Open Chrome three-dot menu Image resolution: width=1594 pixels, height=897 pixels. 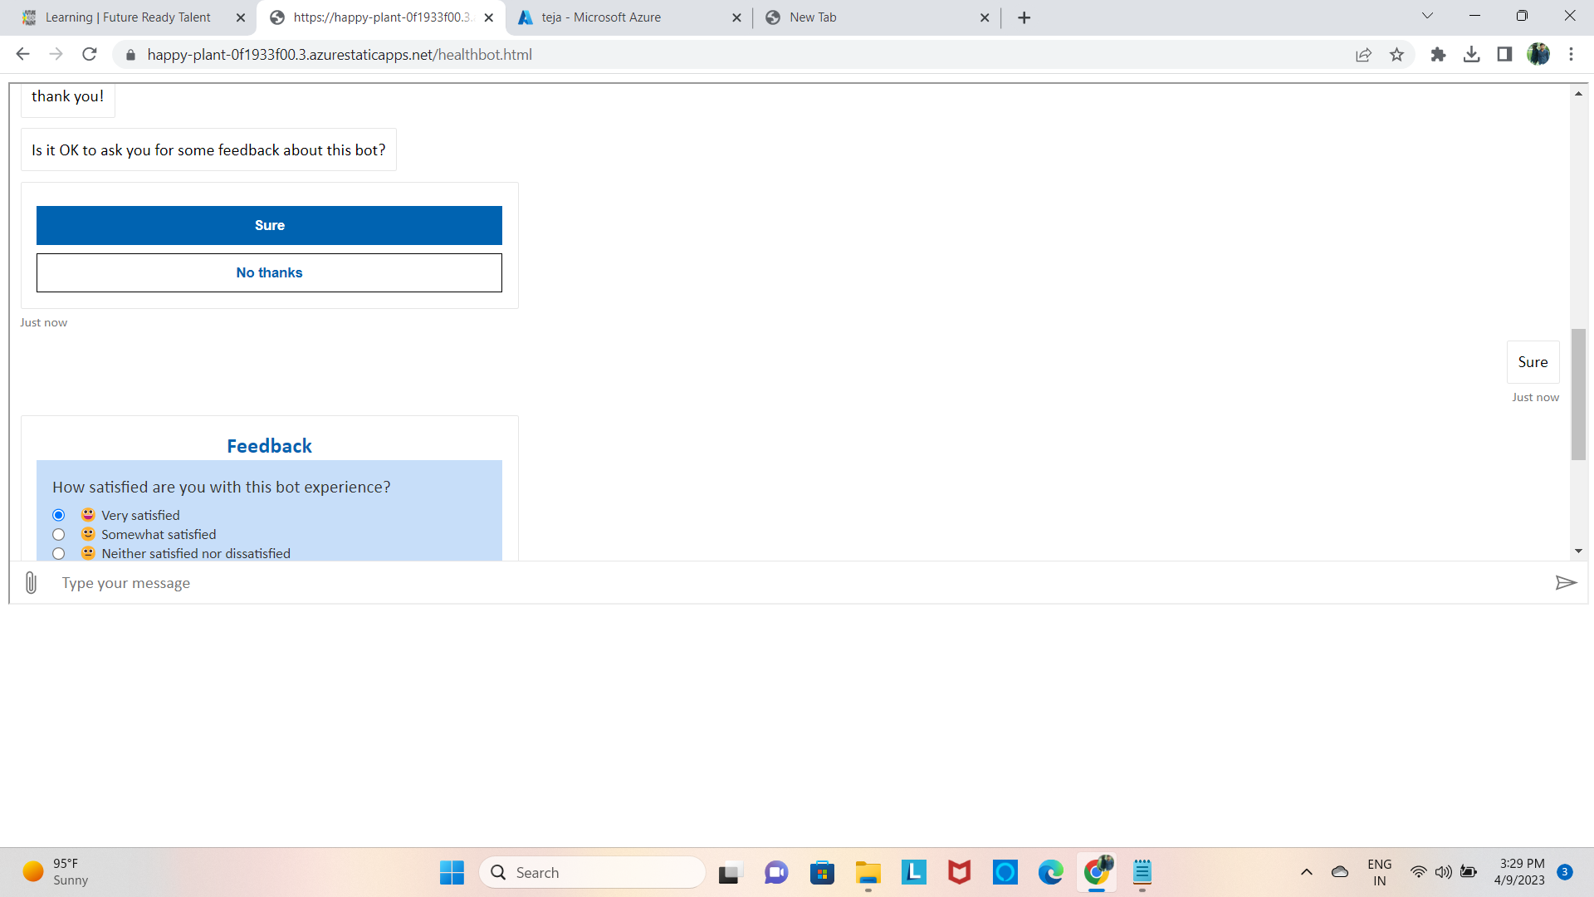pyautogui.click(x=1571, y=55)
